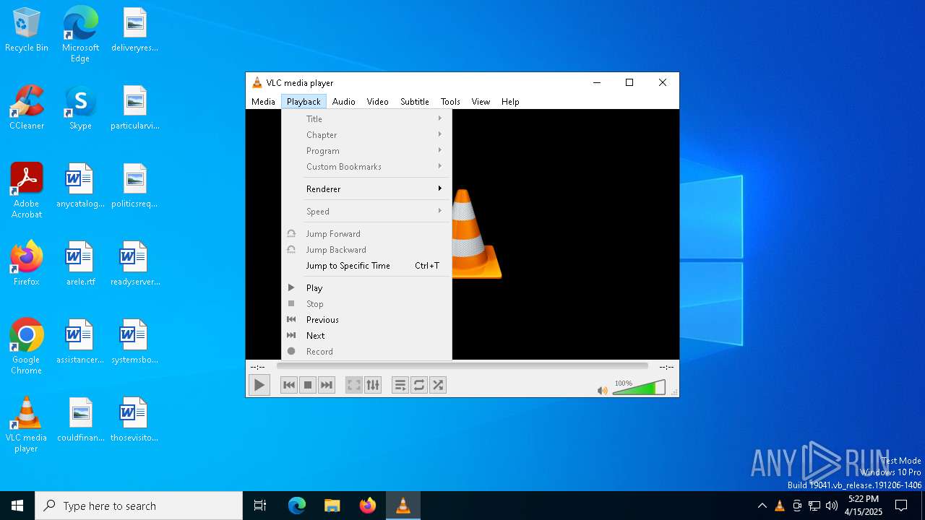The width and height of the screenshot is (925, 520).
Task: Select VLC media player desktop shortcut
Action: [x=27, y=425]
